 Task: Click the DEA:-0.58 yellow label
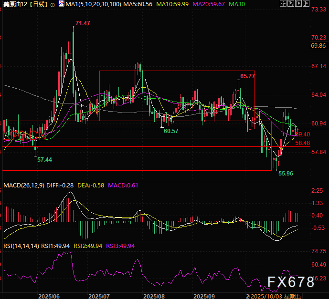(x=91, y=185)
